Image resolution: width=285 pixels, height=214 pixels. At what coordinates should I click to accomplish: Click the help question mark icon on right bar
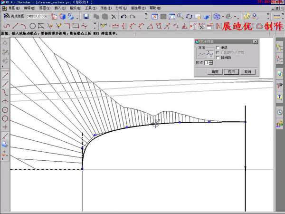(280, 97)
